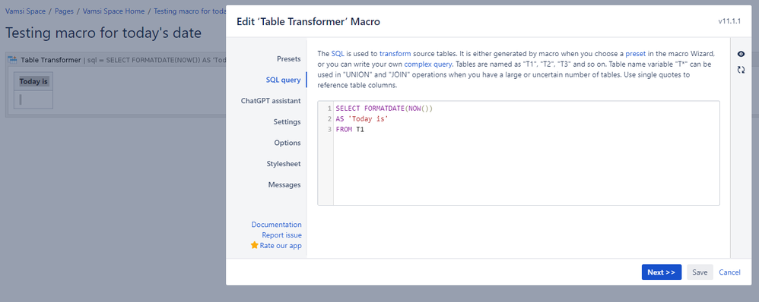Click the v11.1.1 version label
759x302 pixels.
point(729,22)
